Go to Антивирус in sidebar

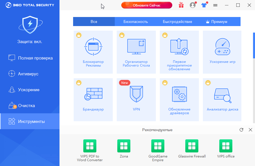30,74
